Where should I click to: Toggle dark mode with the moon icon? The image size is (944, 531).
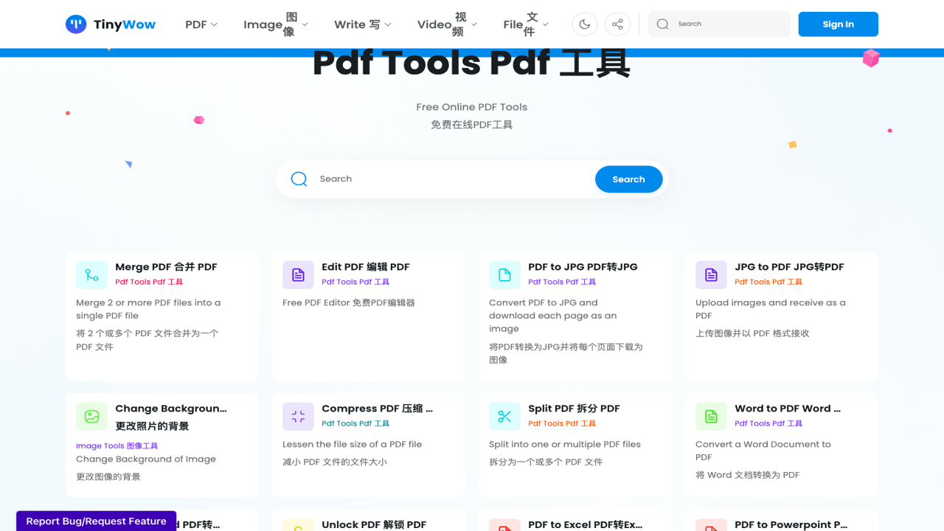point(585,24)
